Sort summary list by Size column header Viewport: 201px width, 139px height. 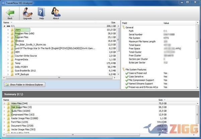click(160, 100)
